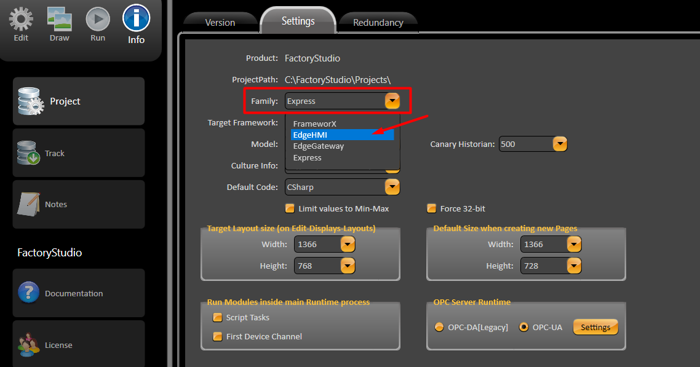Viewport: 700px width, 367px height.
Task: Expand the new Pages Width dropdown
Action: tap(574, 245)
